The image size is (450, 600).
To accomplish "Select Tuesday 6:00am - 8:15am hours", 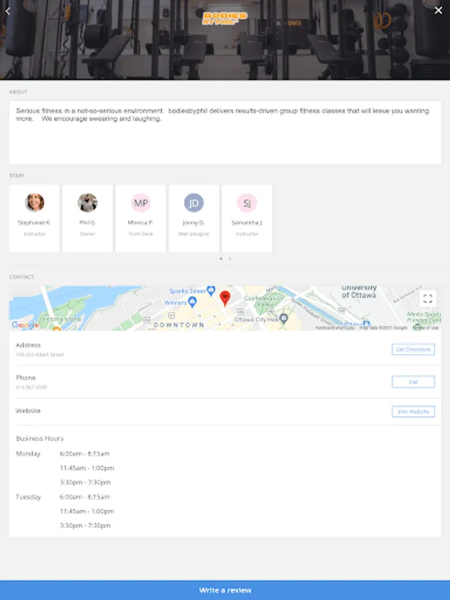I will (x=85, y=497).
